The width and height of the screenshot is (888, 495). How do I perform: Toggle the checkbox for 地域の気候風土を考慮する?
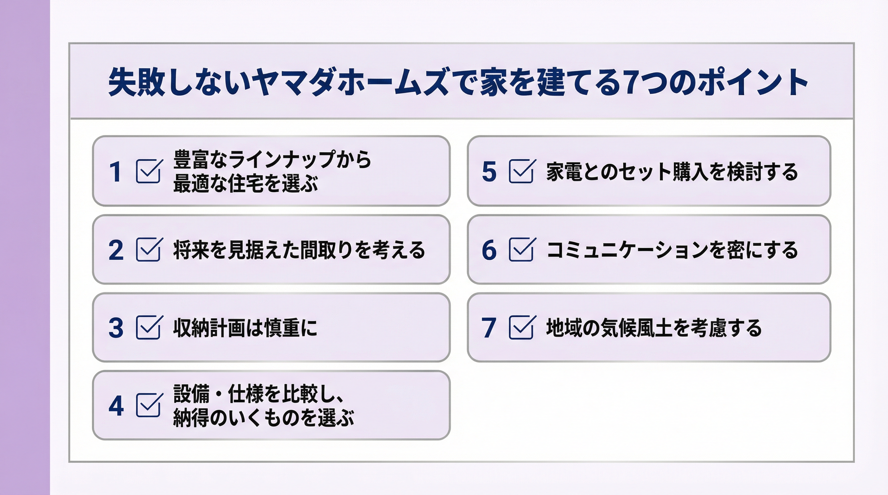pos(521,328)
